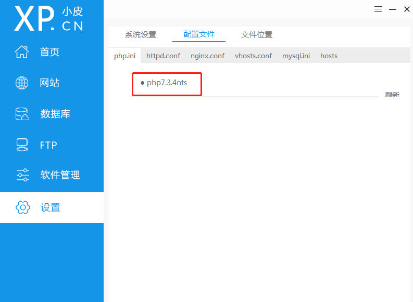Go to 首页 in sidebar

point(49,52)
